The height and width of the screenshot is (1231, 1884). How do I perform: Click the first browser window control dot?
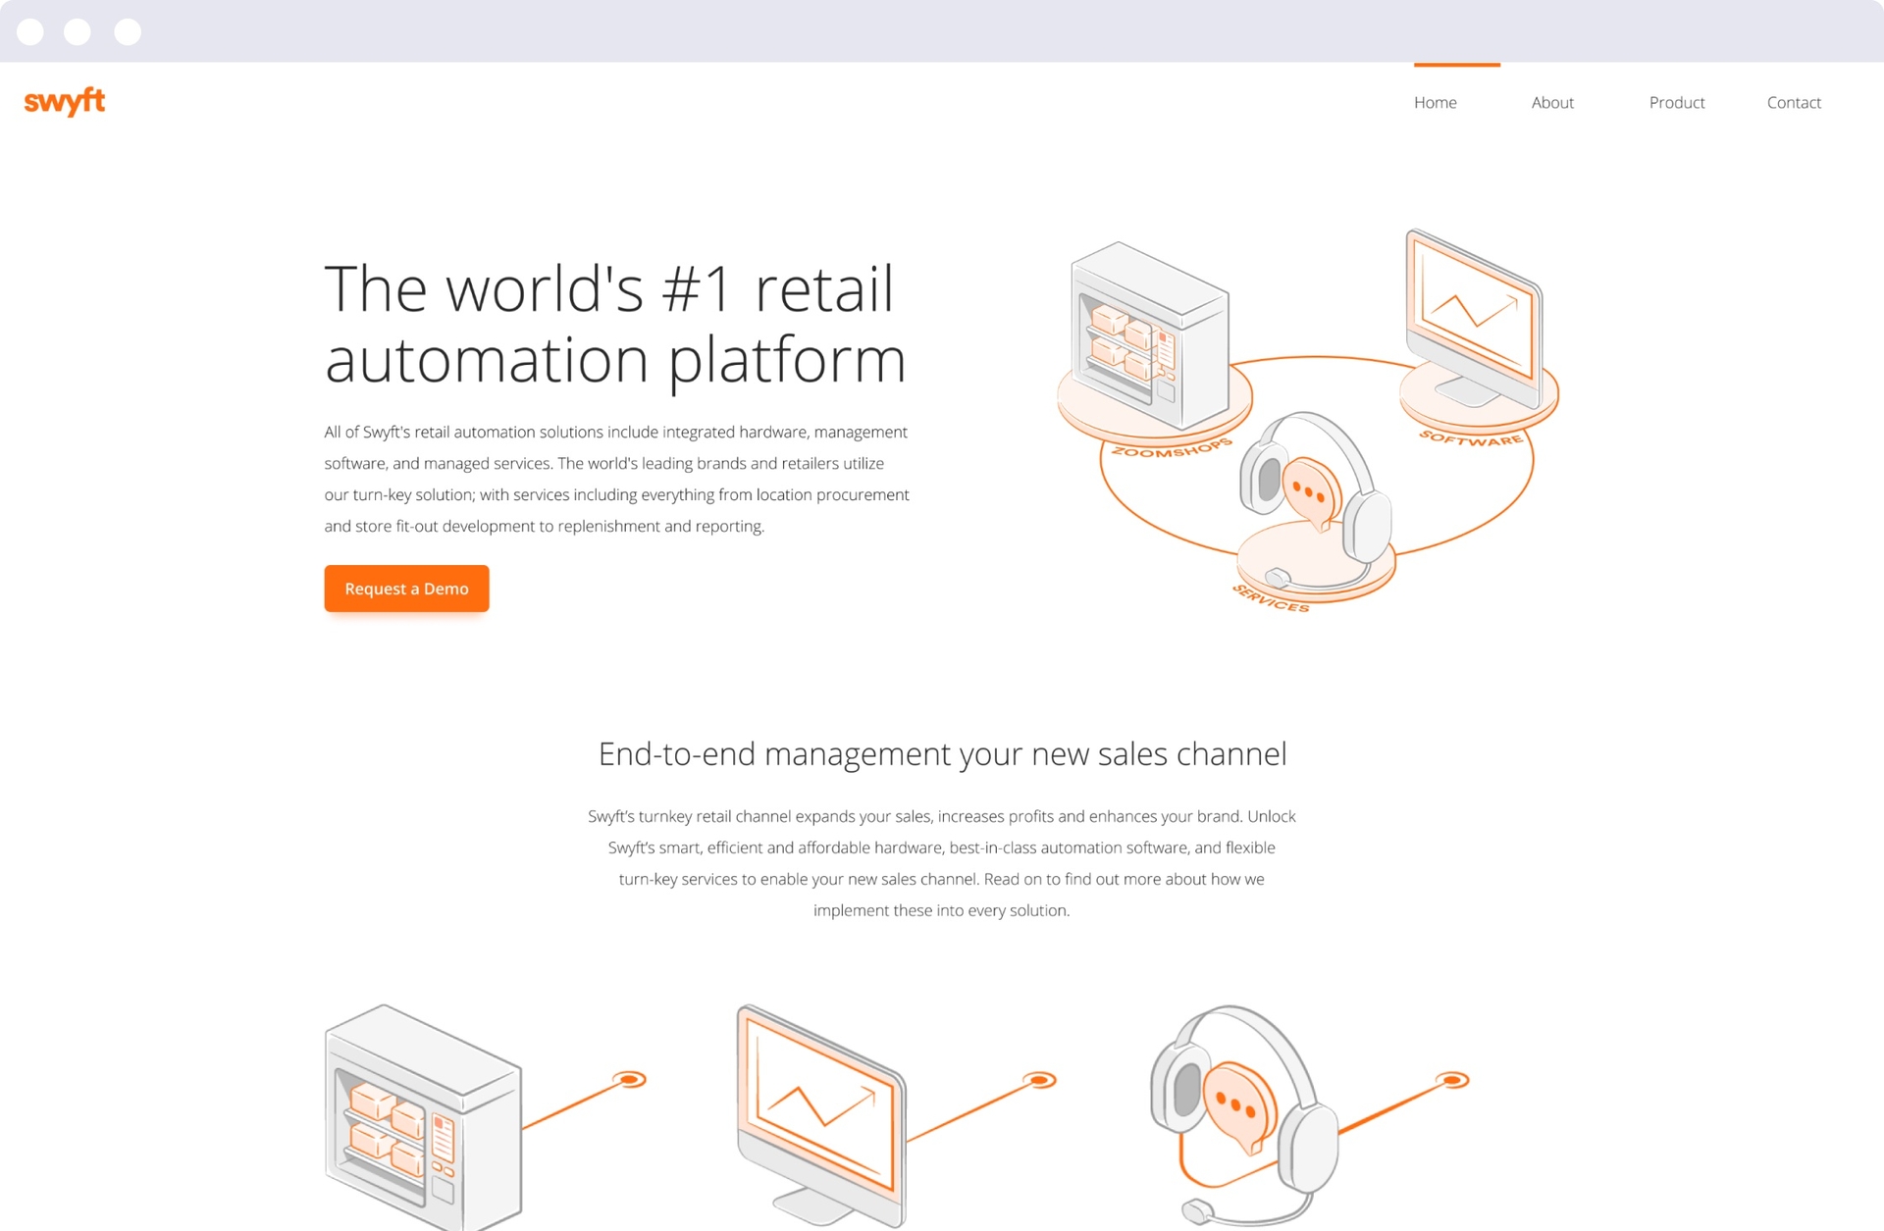click(32, 30)
